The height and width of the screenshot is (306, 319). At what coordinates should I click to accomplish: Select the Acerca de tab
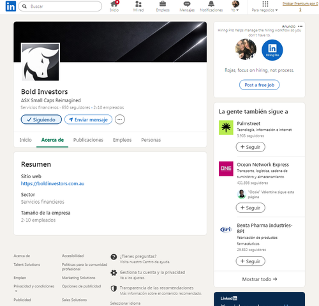[52, 140]
